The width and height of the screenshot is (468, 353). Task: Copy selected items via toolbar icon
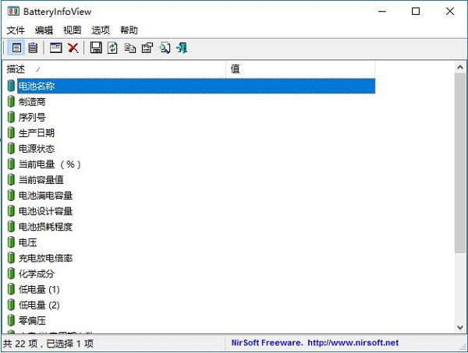point(129,48)
